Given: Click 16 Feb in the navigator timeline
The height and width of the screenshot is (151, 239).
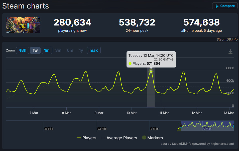Looking at the screenshot, I should click(49, 129).
